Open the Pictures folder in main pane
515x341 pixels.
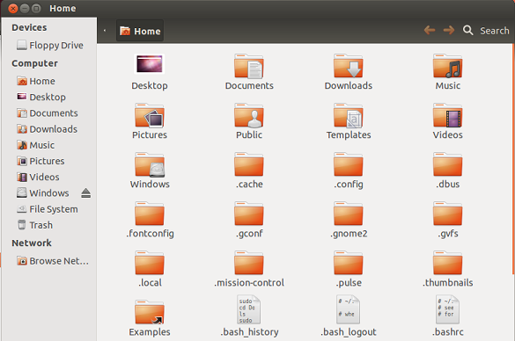pyautogui.click(x=150, y=115)
